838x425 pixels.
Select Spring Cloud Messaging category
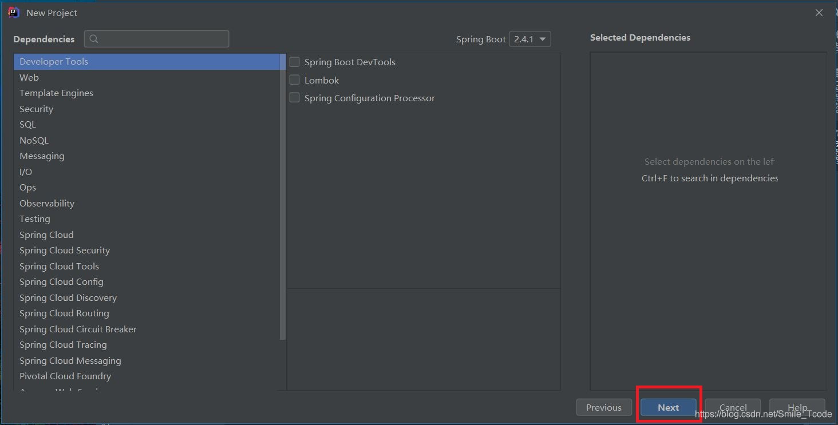tap(147, 360)
